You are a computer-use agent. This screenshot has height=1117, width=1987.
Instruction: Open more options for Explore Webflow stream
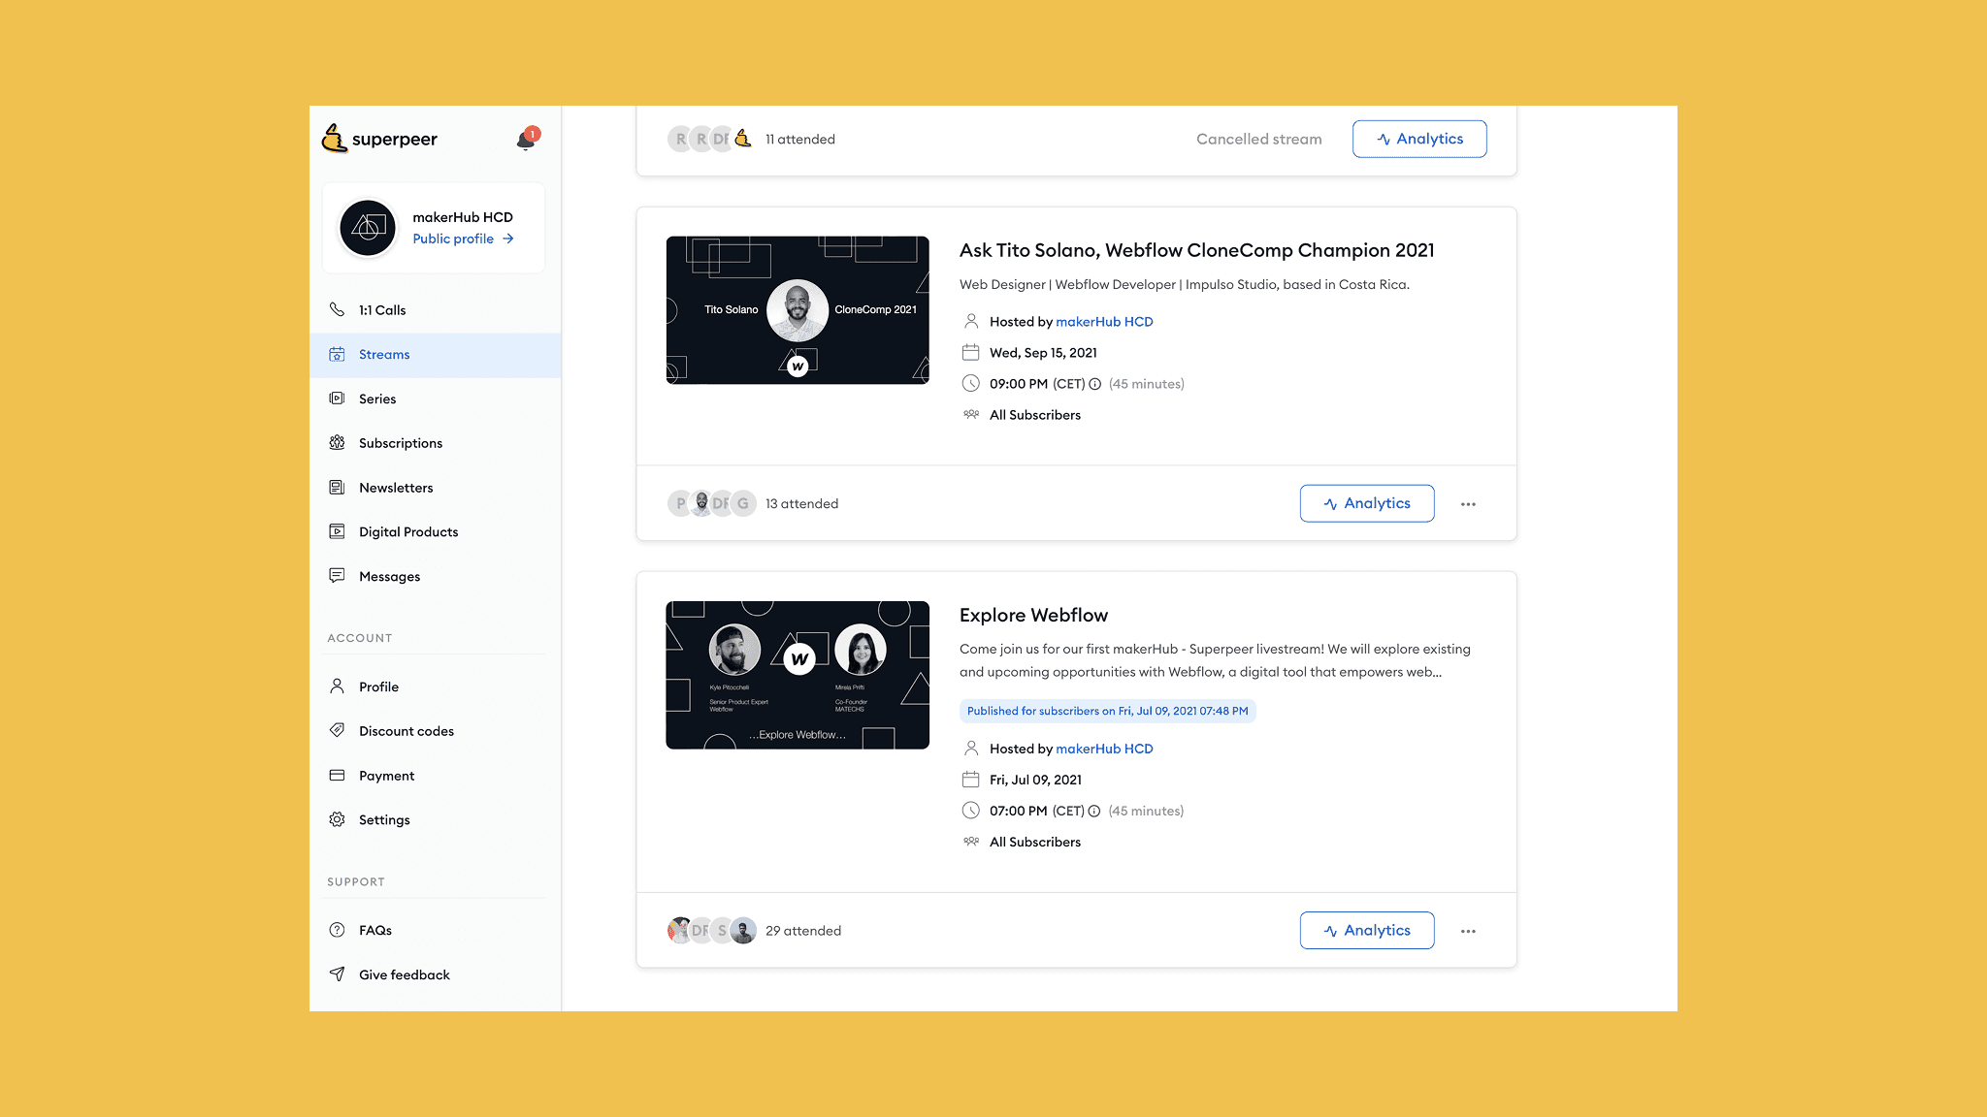(1468, 931)
